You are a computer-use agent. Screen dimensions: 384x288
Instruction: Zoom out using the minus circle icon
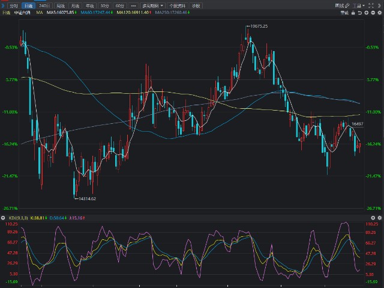click(373, 13)
